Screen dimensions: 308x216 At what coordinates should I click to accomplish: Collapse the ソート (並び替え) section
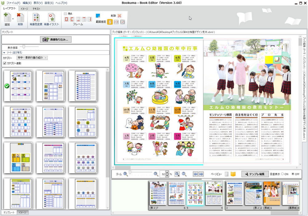pyautogui.click(x=4, y=53)
